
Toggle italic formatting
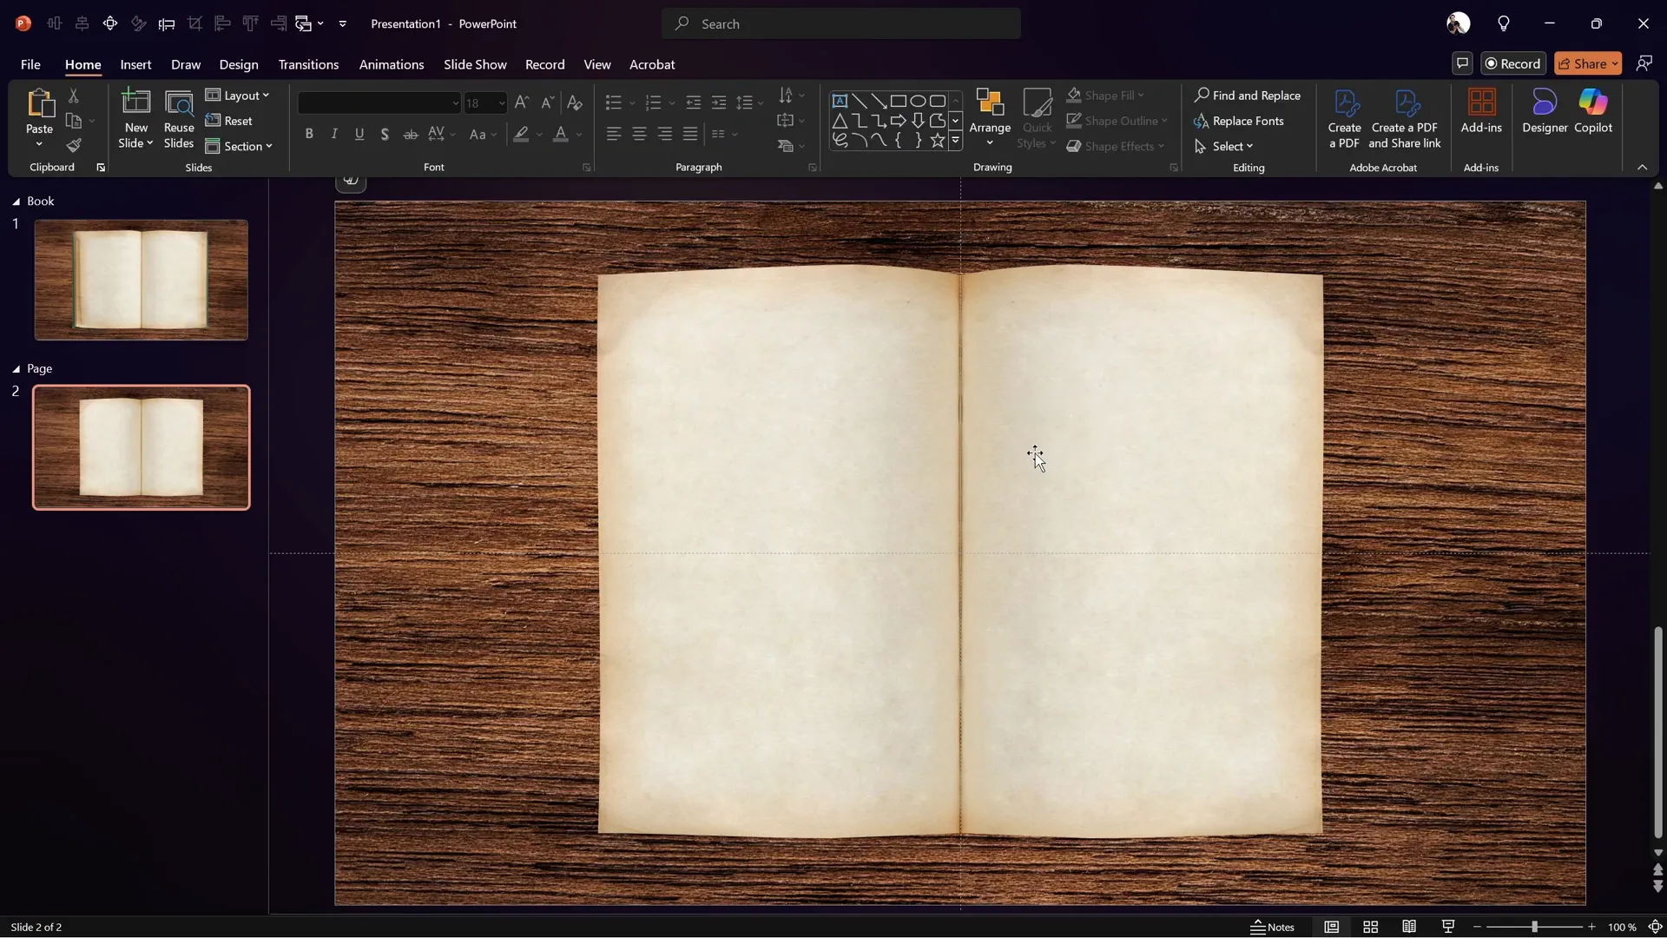tap(334, 134)
